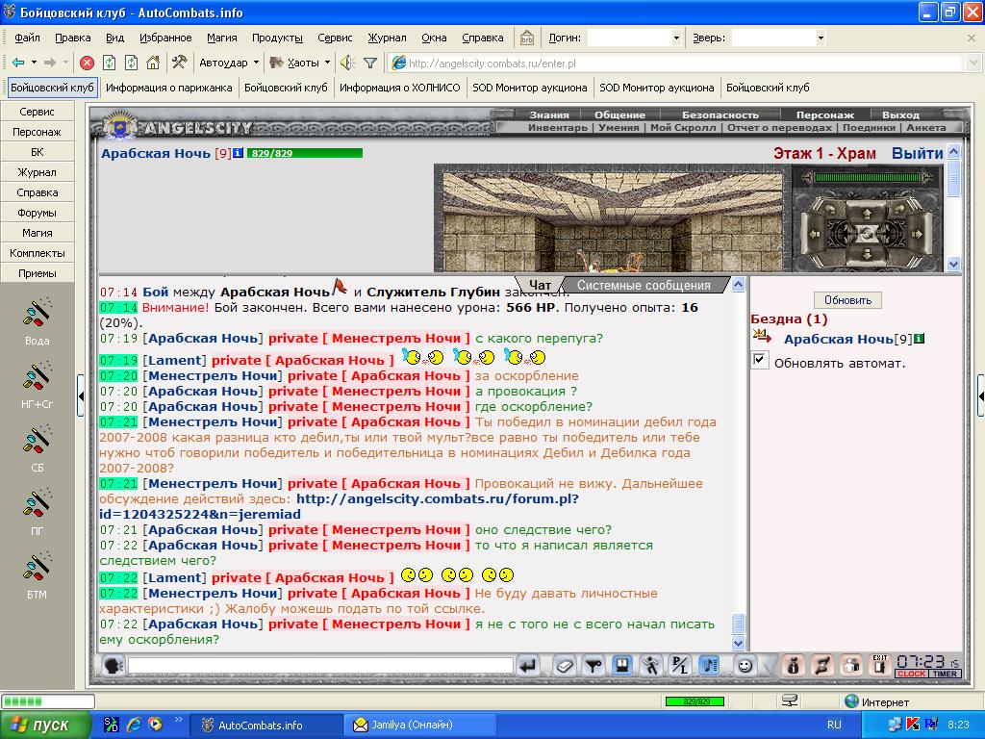This screenshot has width=985, height=739.
Task: Open the back history dropdown arrow
Action: tap(34, 63)
